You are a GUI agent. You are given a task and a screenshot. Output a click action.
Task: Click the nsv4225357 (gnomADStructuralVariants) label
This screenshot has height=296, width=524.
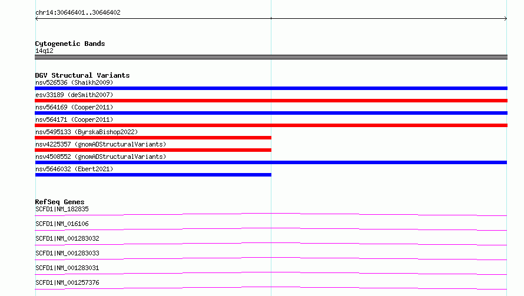point(101,144)
